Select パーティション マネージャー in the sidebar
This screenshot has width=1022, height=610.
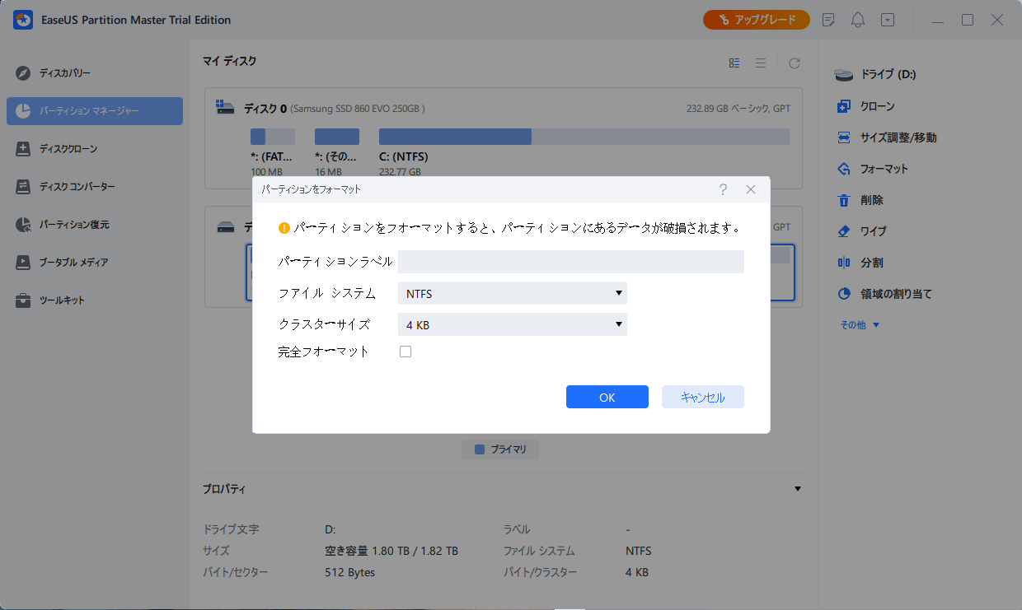94,110
